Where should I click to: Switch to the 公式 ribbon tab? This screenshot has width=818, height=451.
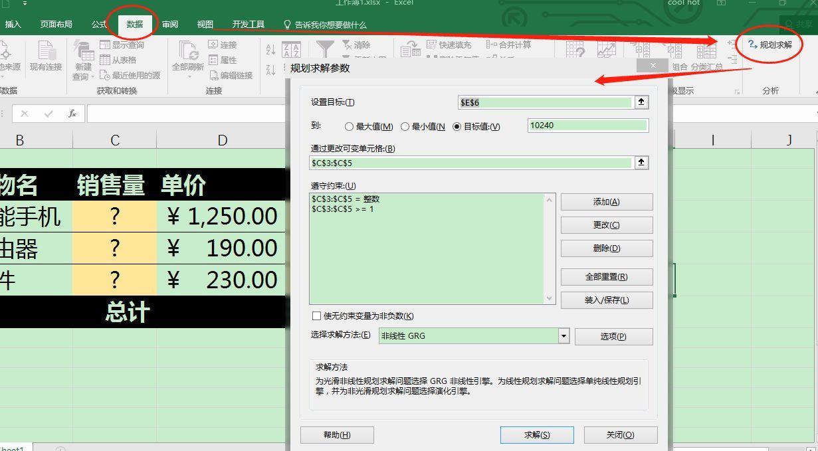[98, 23]
